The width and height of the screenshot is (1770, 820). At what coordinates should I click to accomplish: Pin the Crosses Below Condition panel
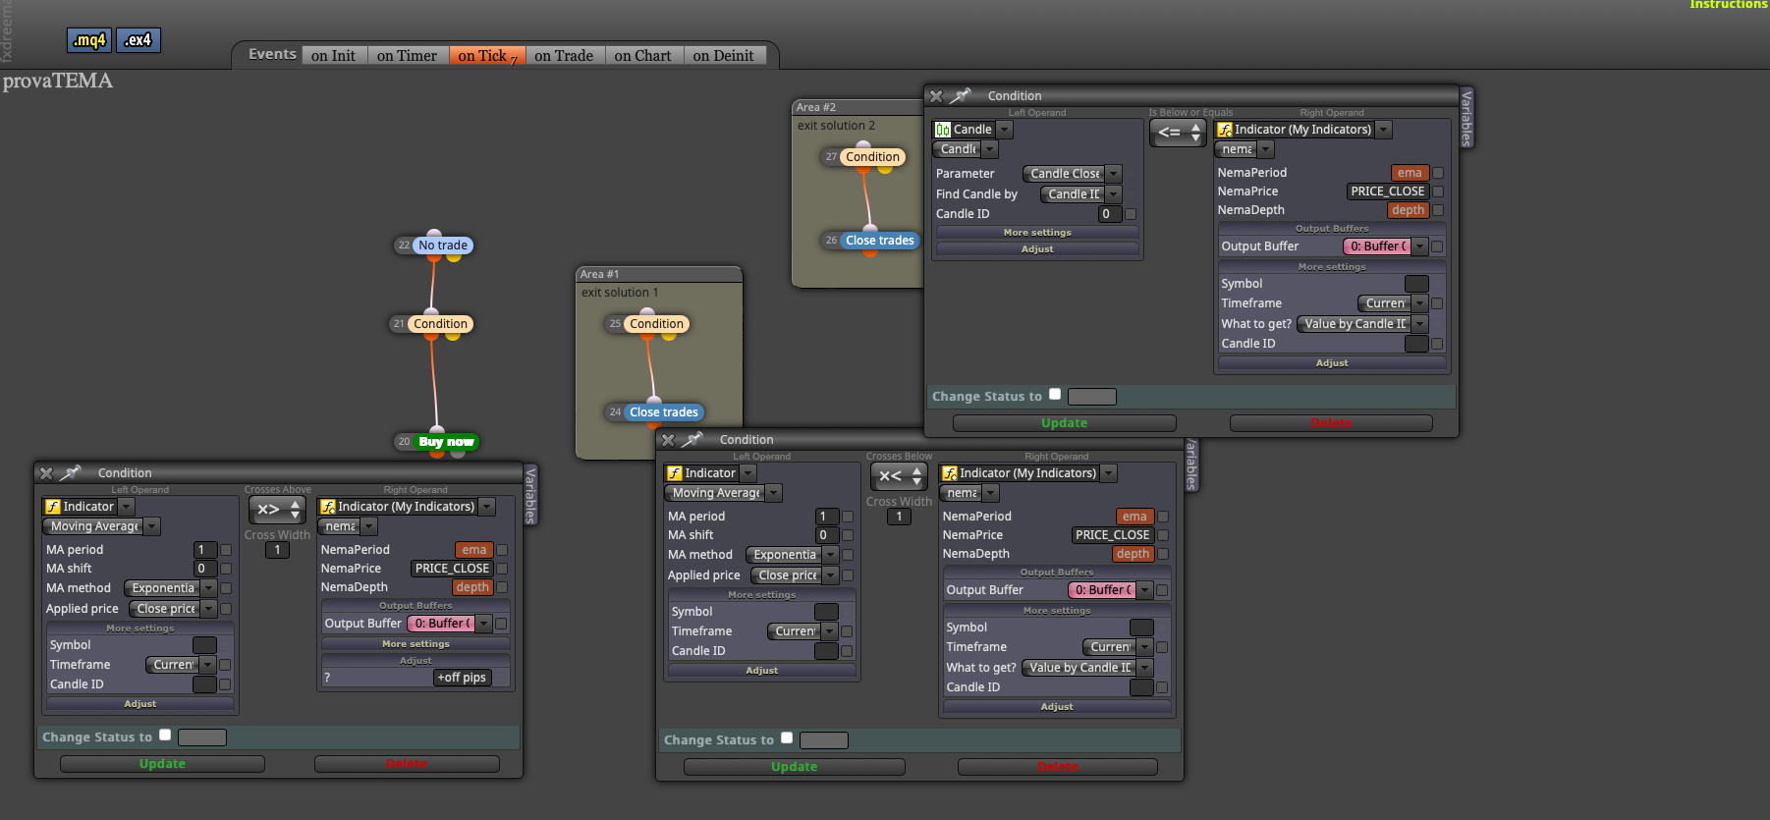(x=692, y=440)
